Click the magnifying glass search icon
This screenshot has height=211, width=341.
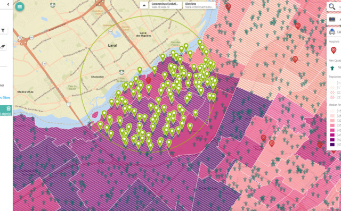(x=332, y=7)
